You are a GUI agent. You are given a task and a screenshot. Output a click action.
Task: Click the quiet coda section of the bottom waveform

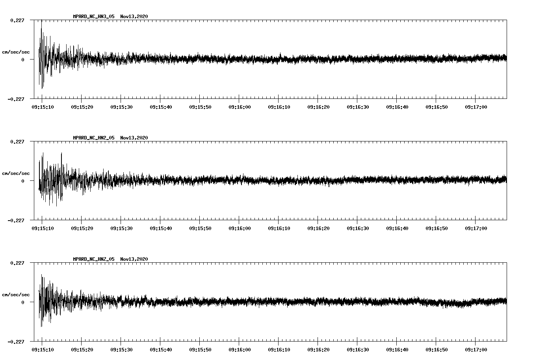[394, 302]
